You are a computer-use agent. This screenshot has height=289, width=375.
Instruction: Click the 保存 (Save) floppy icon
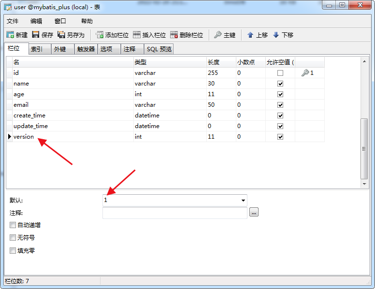[x=36, y=35]
